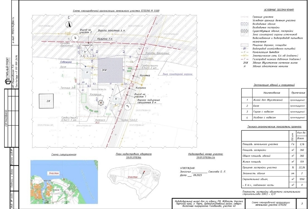Click the W1 electrical network legend symbol
Image resolution: width=308 pixels, height=209 pixels.
(x=245, y=55)
